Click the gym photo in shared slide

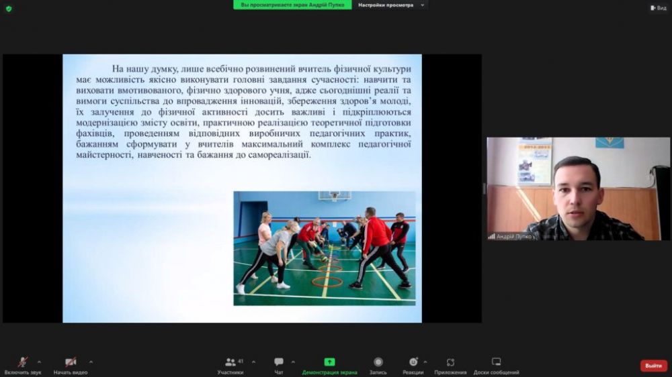pyautogui.click(x=324, y=248)
